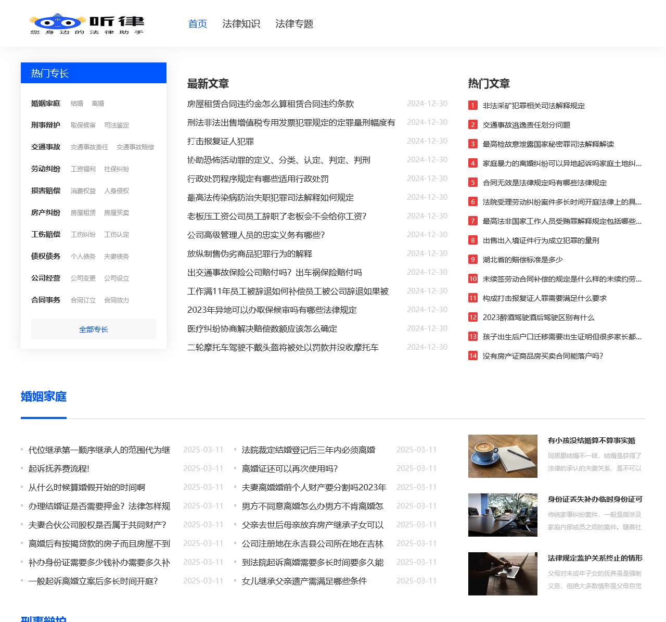Image resolution: width=666 pixels, height=622 pixels.
Task: Select the 婚姻家庭 specialty category
Action: click(46, 104)
